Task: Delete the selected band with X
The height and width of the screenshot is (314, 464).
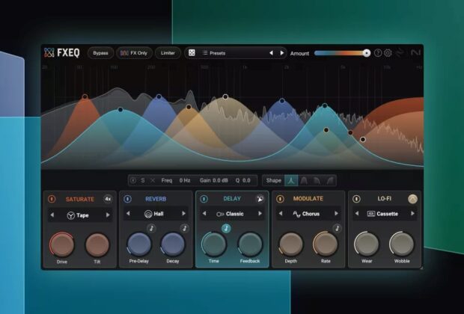Action: point(153,180)
